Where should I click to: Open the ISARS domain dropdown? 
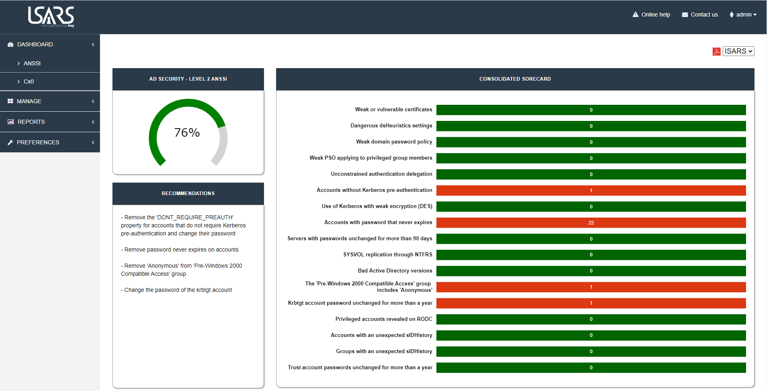coord(738,51)
